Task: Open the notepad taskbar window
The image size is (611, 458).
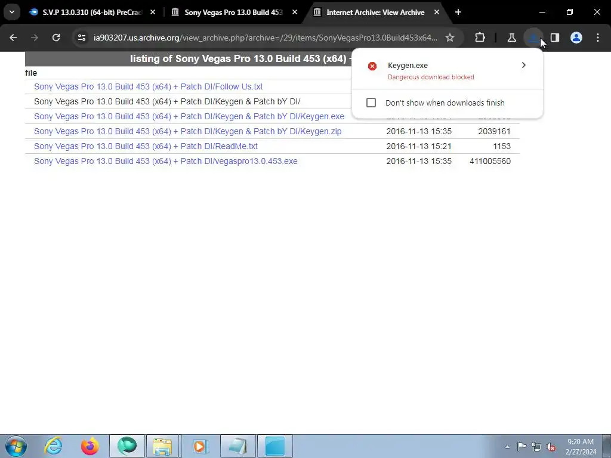Action: (x=238, y=446)
